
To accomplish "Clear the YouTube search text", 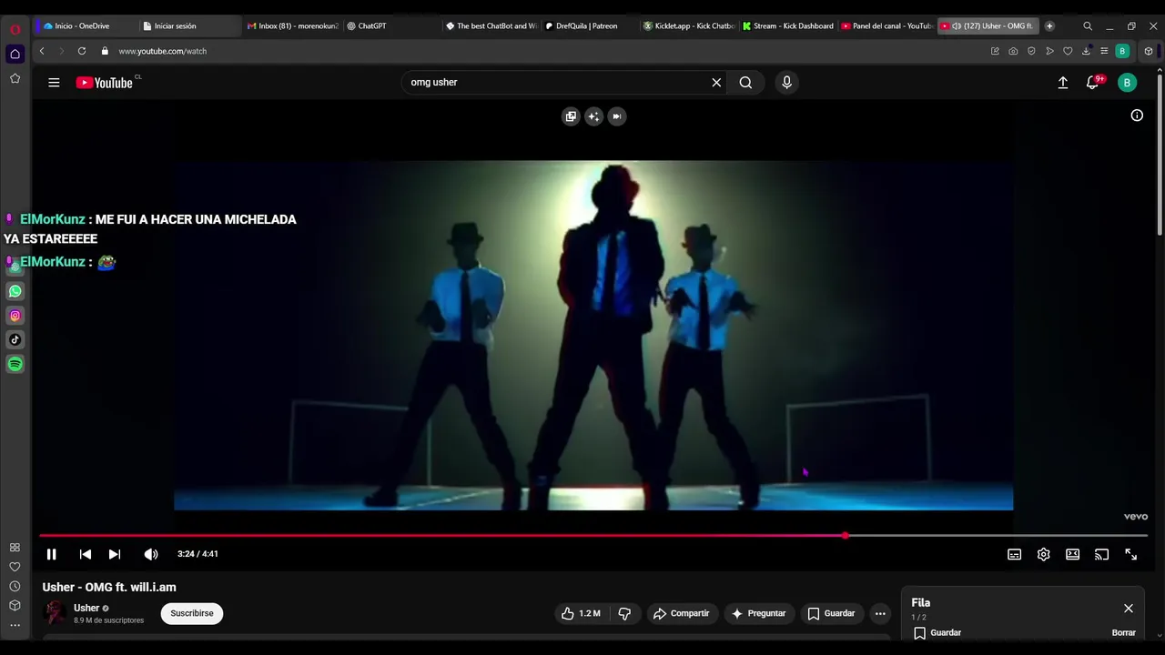I will tap(716, 83).
